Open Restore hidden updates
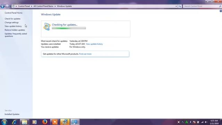Viewport: 222px width, 125px height. pos(15,30)
